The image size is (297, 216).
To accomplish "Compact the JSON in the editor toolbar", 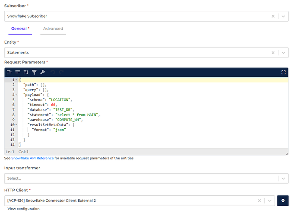I will (17, 72).
